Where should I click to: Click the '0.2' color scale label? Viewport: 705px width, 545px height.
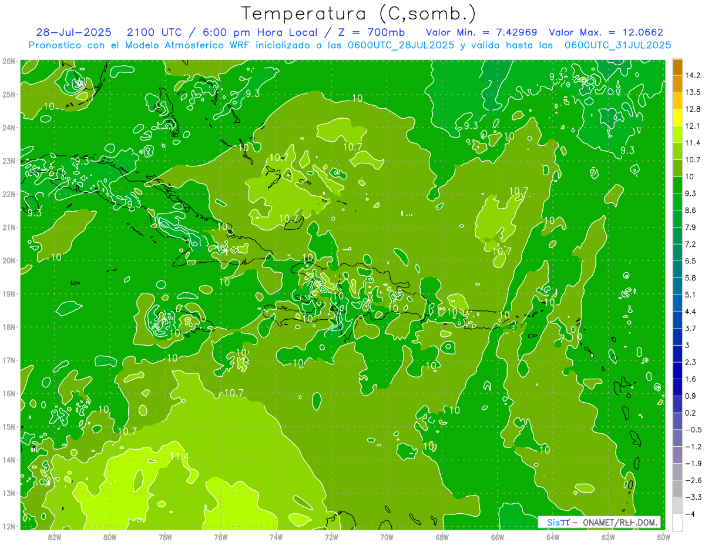point(691,413)
